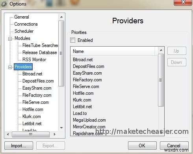Click providers list scroll up arrow

pyautogui.click(x=161, y=50)
